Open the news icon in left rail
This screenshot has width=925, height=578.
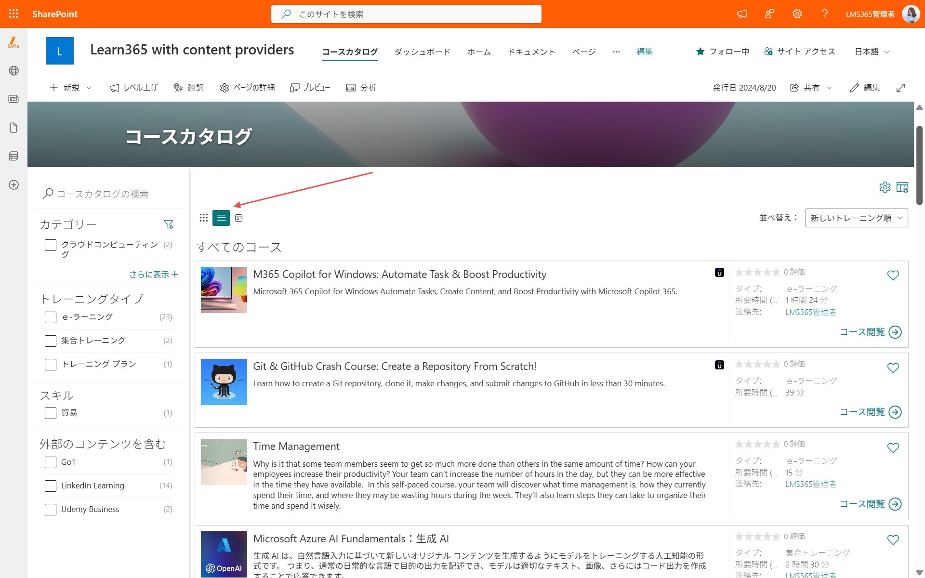tap(13, 99)
